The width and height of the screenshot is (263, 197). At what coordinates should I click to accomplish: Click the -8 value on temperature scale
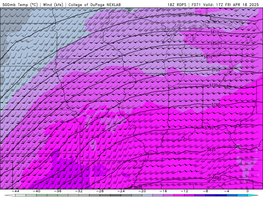pyautogui.click(x=205, y=191)
